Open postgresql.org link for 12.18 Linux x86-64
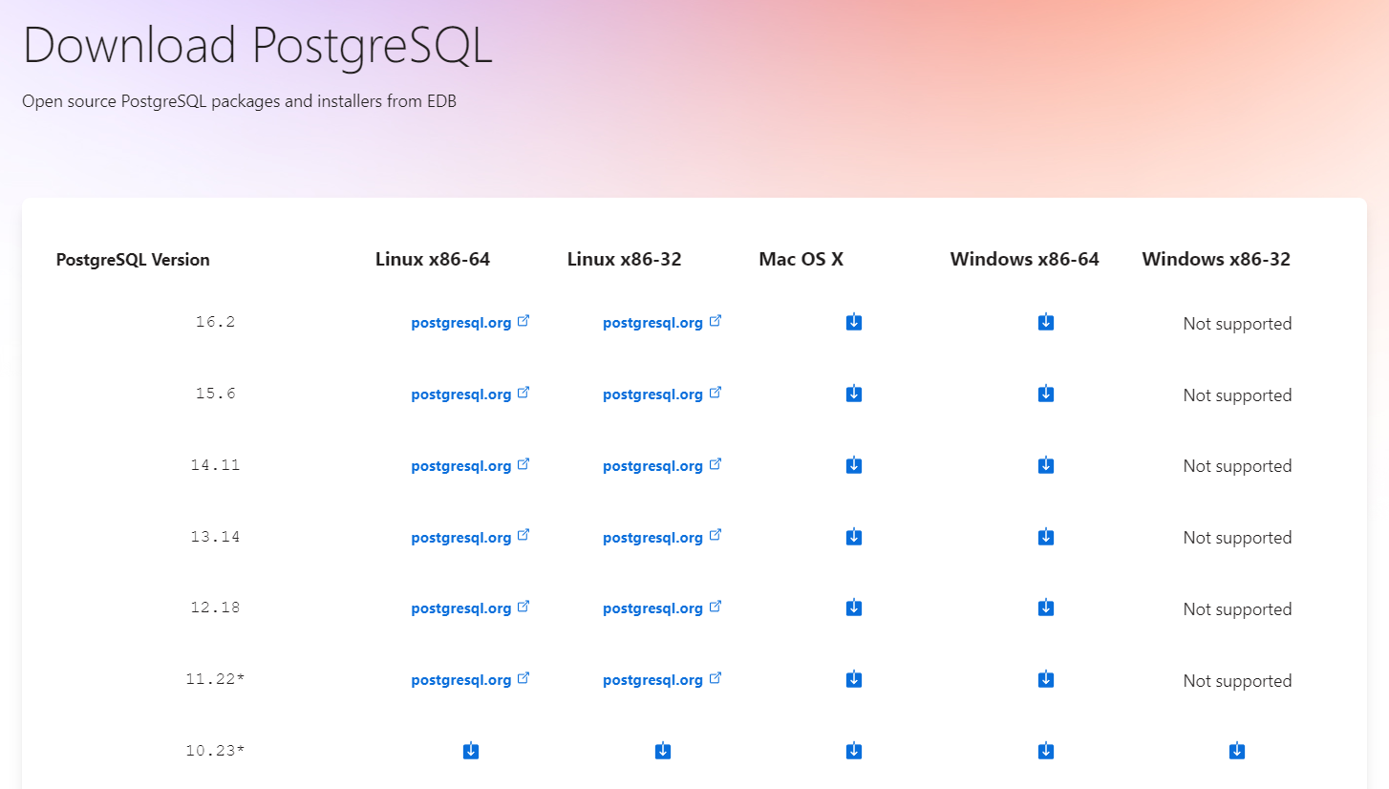 click(x=470, y=608)
